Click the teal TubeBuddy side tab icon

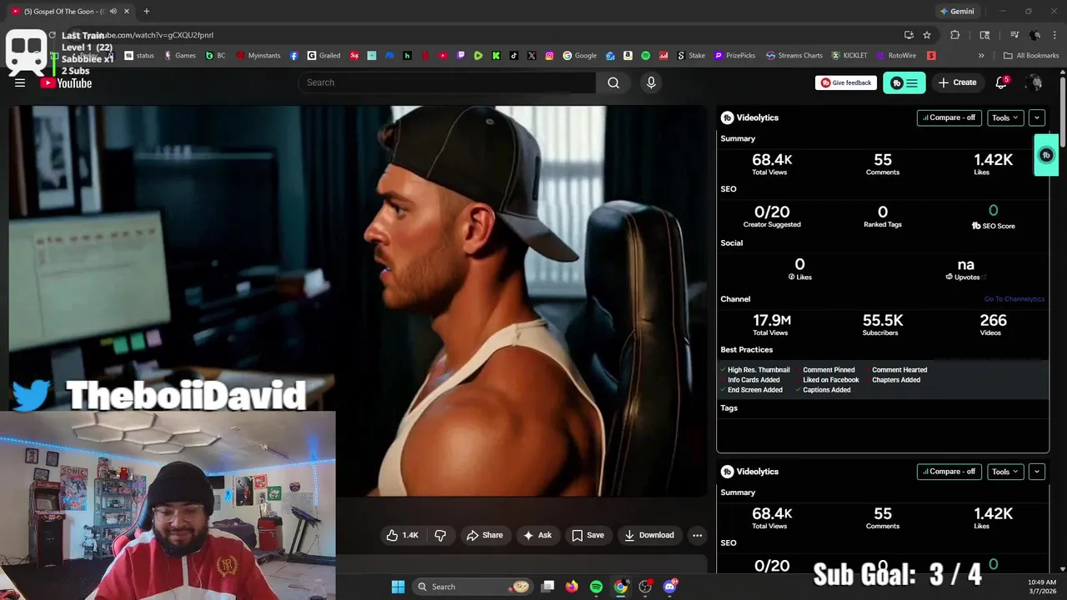pos(1046,155)
